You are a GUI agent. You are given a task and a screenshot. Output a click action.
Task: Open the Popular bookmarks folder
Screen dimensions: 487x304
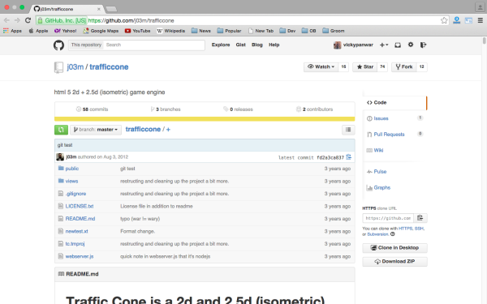tap(229, 31)
